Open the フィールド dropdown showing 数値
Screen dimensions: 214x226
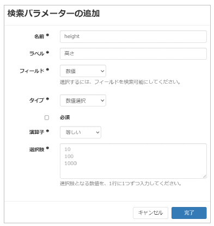coord(83,71)
